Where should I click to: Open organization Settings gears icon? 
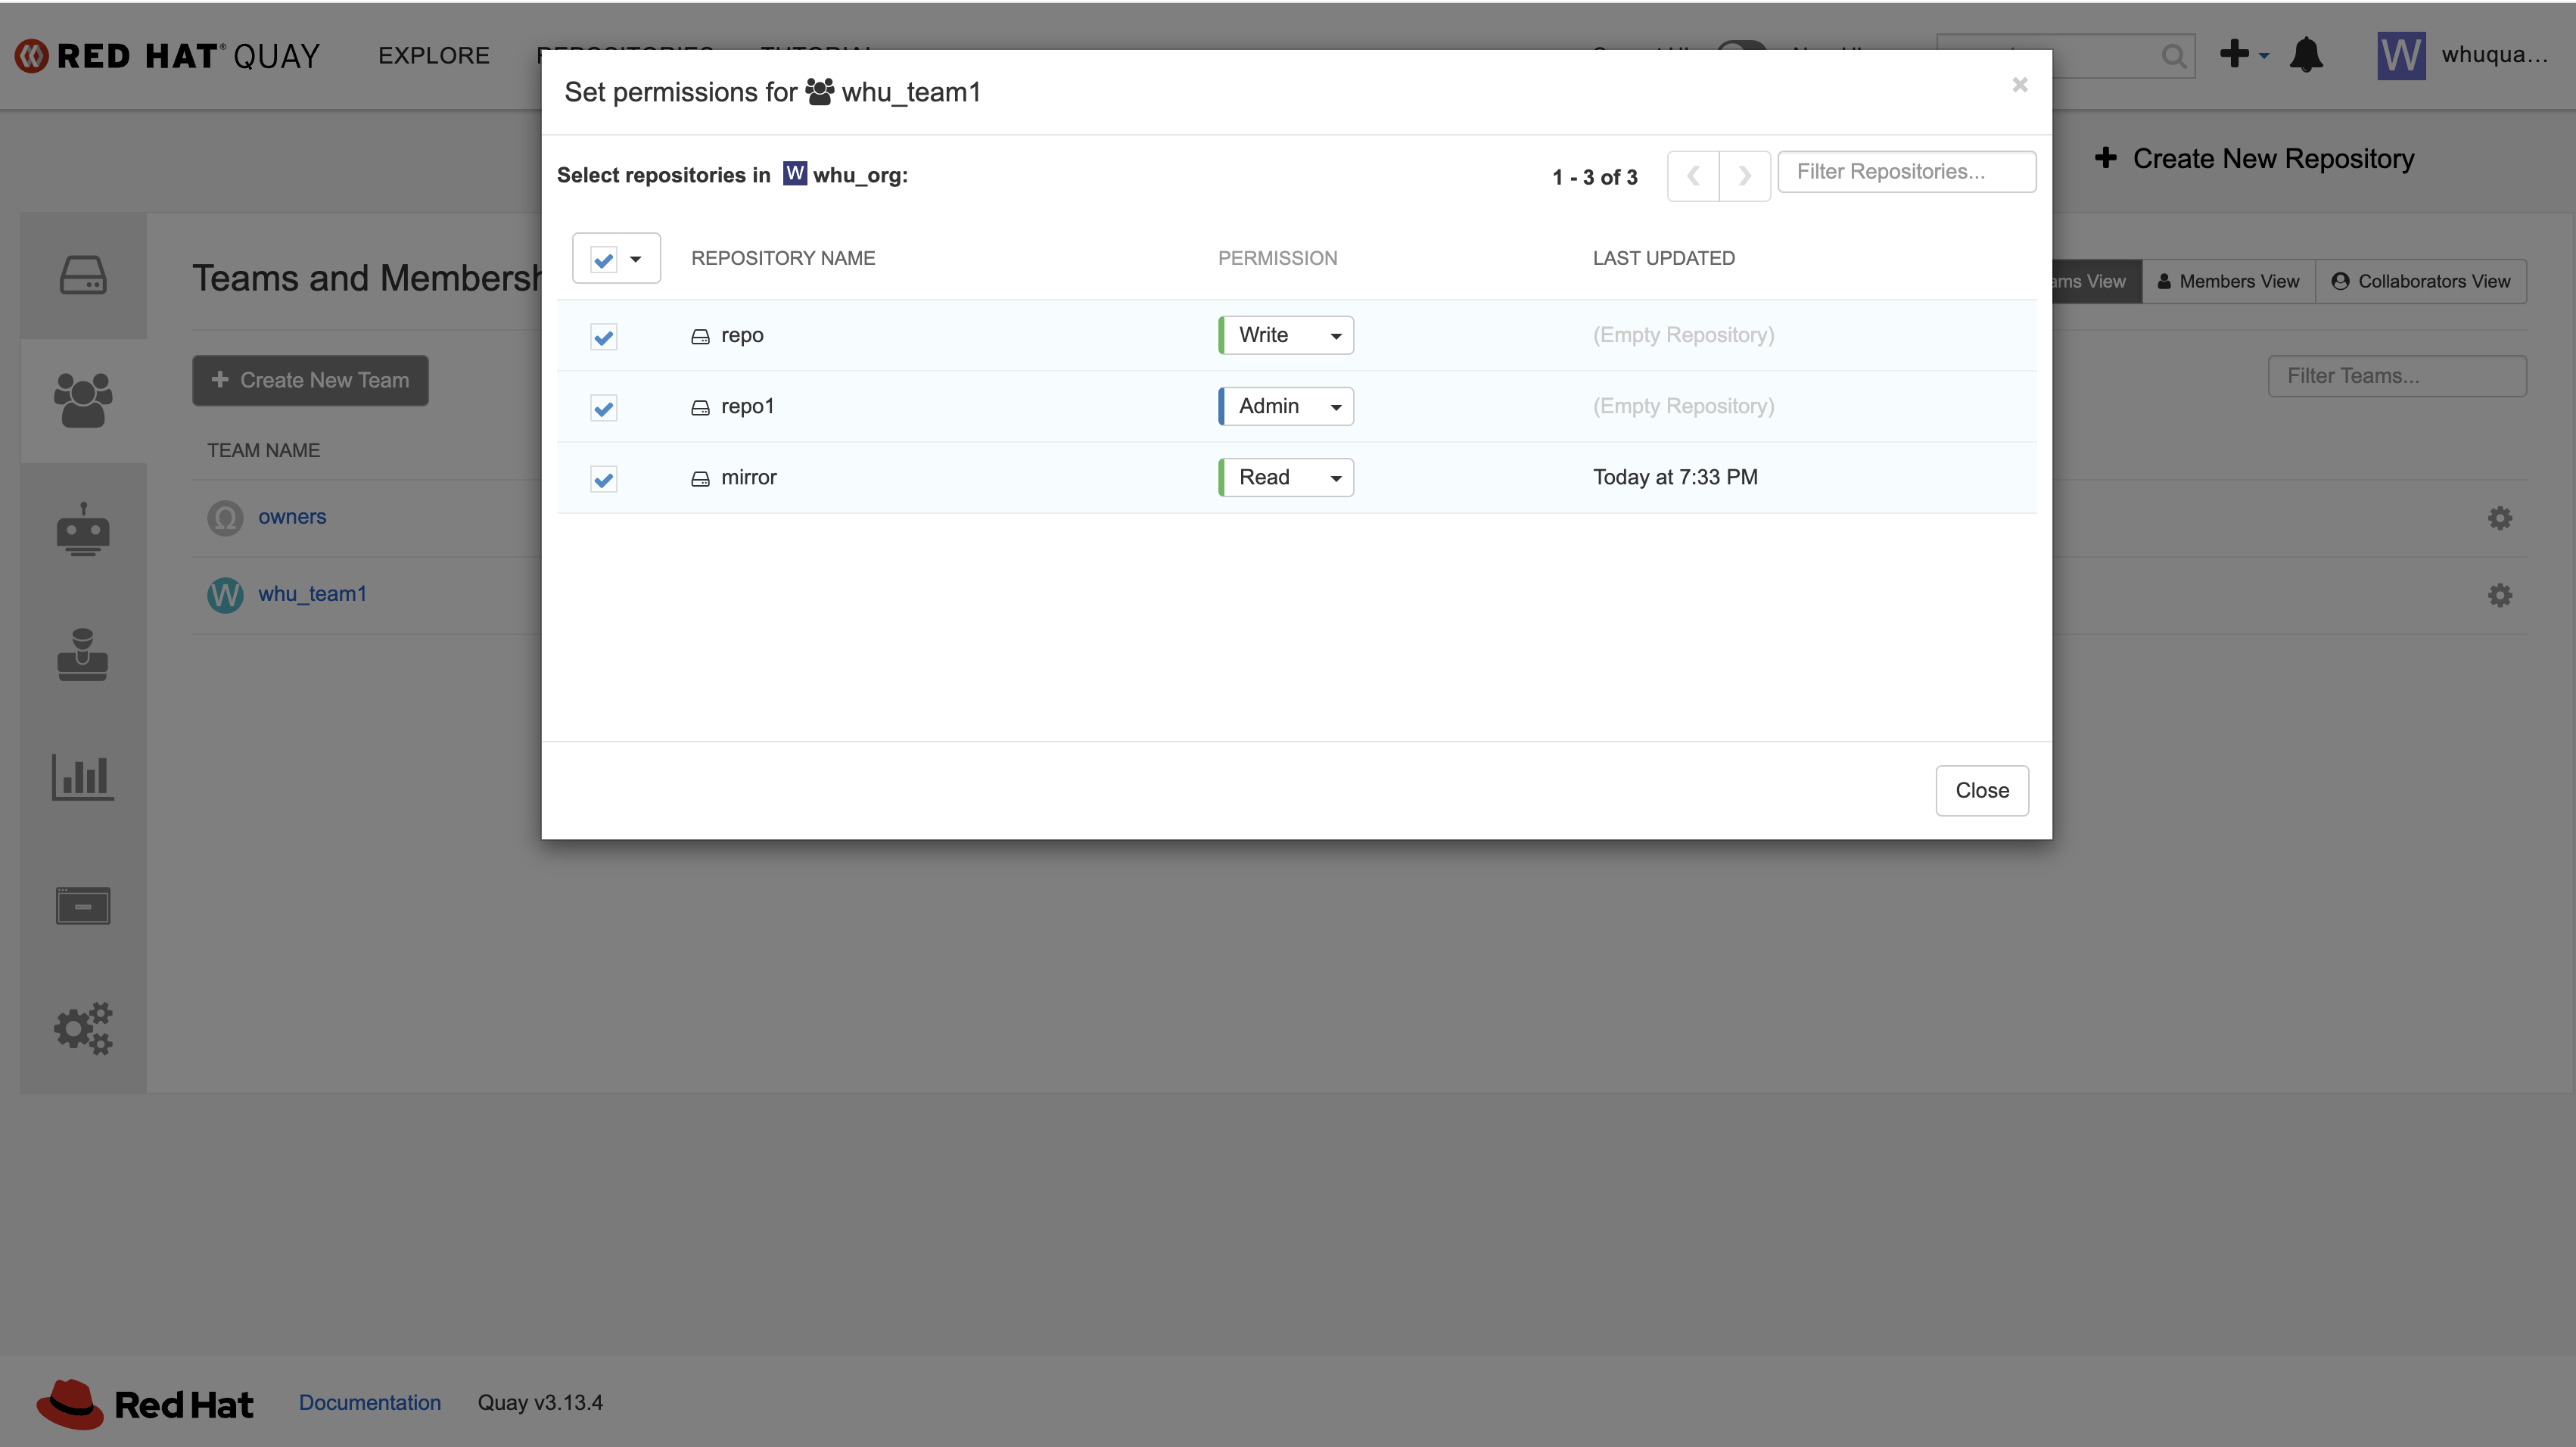click(x=83, y=1028)
